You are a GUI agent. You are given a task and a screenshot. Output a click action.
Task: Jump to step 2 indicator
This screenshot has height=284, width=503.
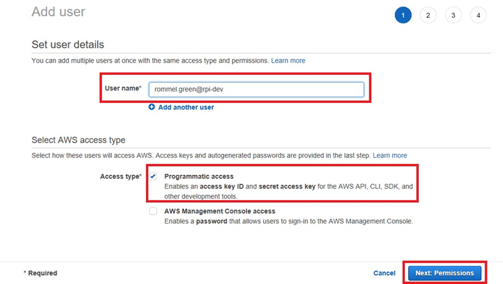click(x=428, y=16)
